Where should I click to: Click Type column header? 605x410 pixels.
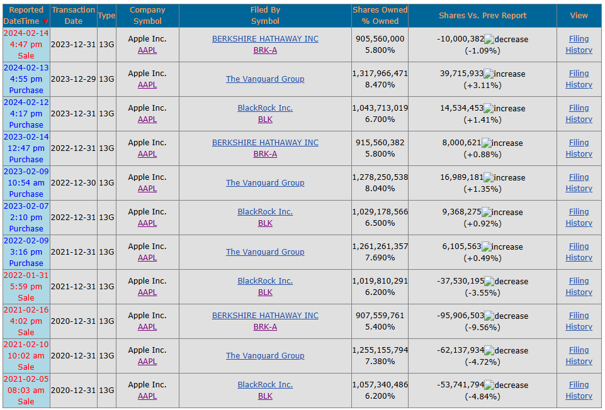pos(106,16)
